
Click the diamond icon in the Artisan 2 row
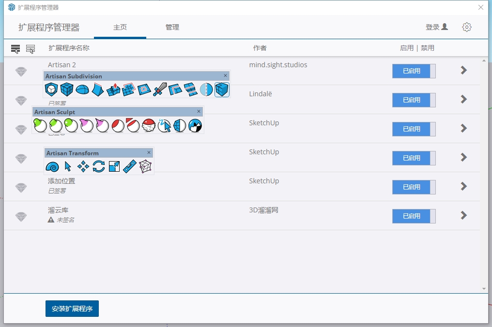coord(21,72)
